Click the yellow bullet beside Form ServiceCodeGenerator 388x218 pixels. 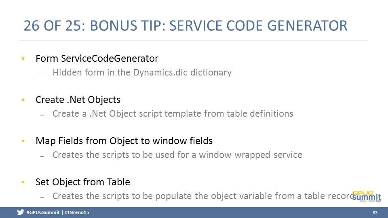pos(23,59)
